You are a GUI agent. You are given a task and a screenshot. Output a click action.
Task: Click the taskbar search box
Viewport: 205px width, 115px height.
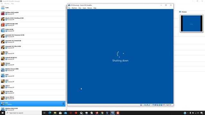pyautogui.click(x=23, y=113)
